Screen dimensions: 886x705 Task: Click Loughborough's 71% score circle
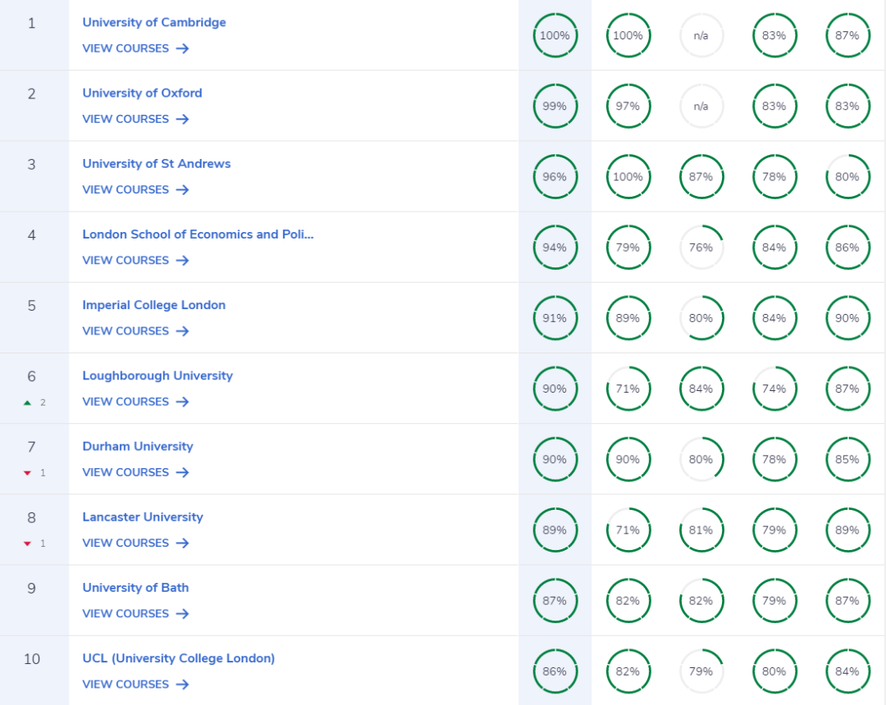tap(628, 389)
